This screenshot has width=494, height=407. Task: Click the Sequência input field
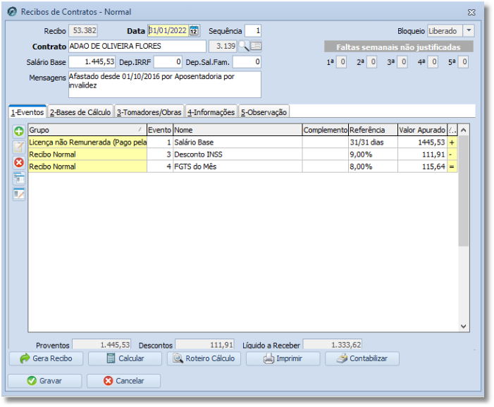pos(253,30)
